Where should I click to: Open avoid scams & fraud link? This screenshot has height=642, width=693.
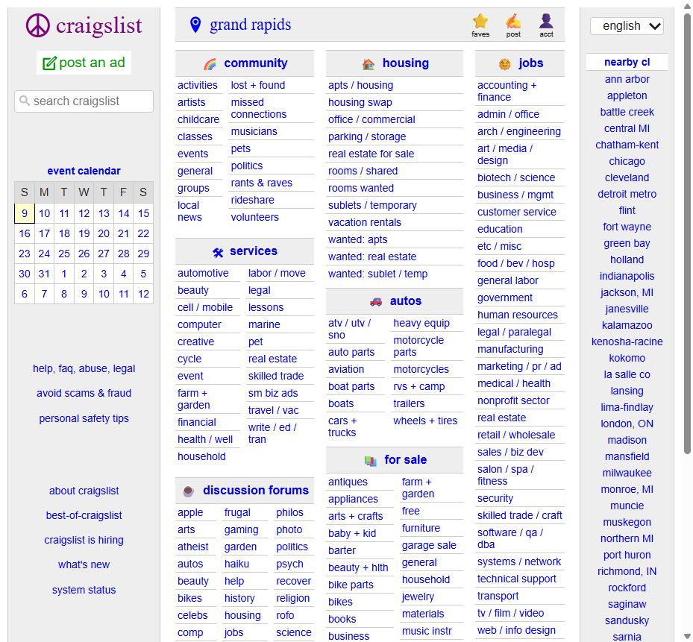coord(84,393)
